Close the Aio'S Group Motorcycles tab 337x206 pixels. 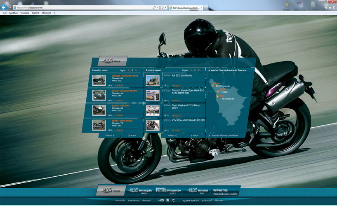point(201,8)
